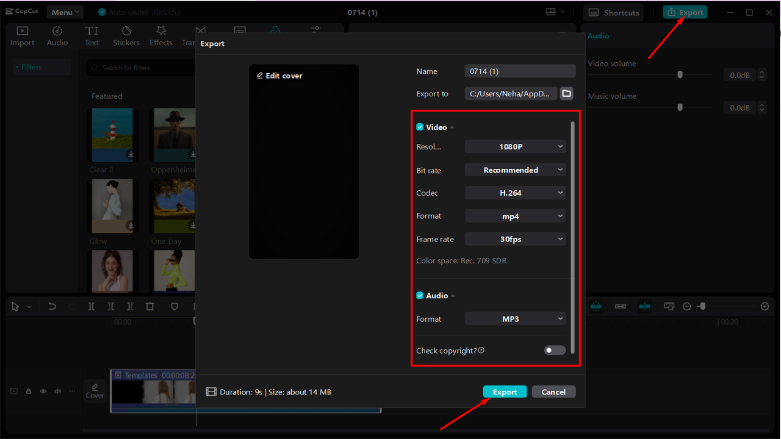Open the Audio tab
The height and width of the screenshot is (439, 781).
click(x=57, y=36)
